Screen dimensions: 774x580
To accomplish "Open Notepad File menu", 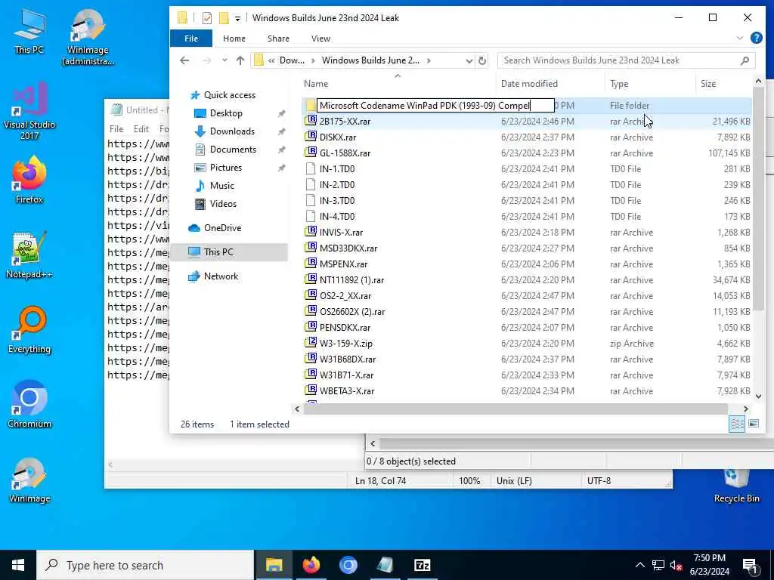I will click(x=116, y=128).
